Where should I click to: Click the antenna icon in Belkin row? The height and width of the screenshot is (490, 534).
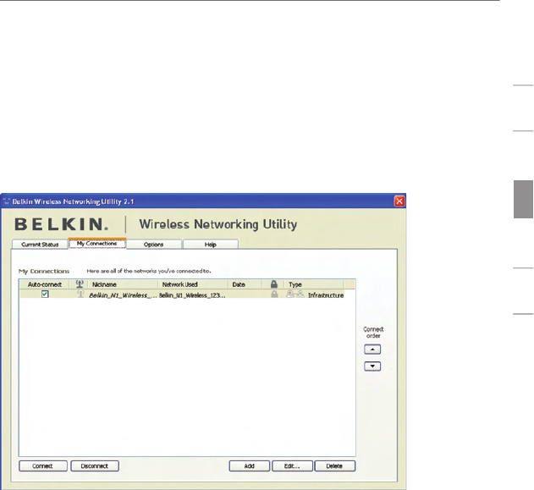[80, 294]
